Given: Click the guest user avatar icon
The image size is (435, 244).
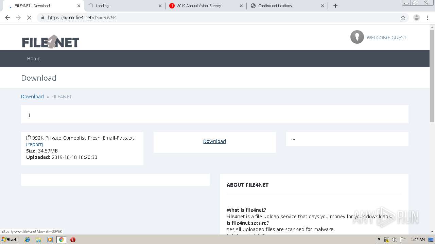Looking at the screenshot, I should tap(357, 37).
